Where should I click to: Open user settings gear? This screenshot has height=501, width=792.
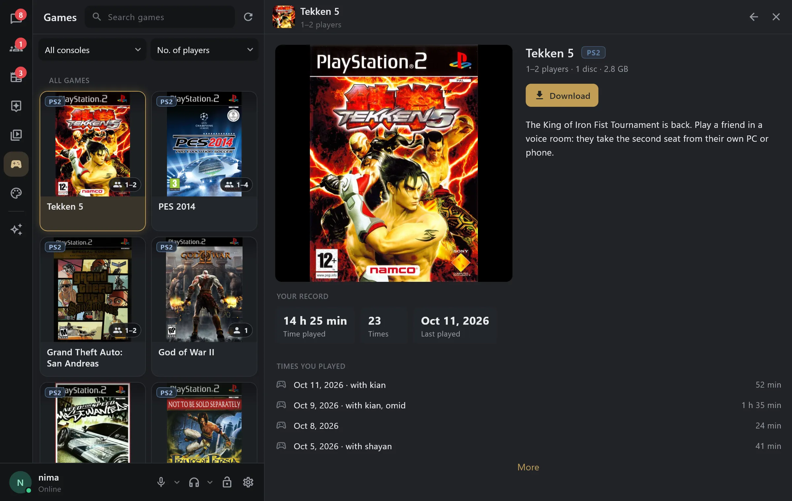coord(248,482)
